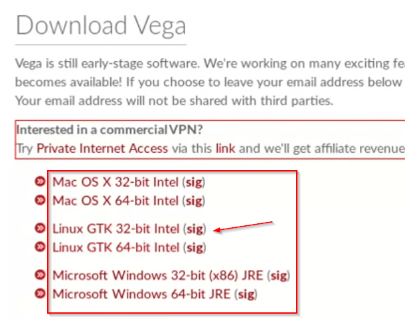Image resolution: width=405 pixels, height=319 pixels.
Task: Open the Private Internet Access link
Action: click(x=102, y=149)
